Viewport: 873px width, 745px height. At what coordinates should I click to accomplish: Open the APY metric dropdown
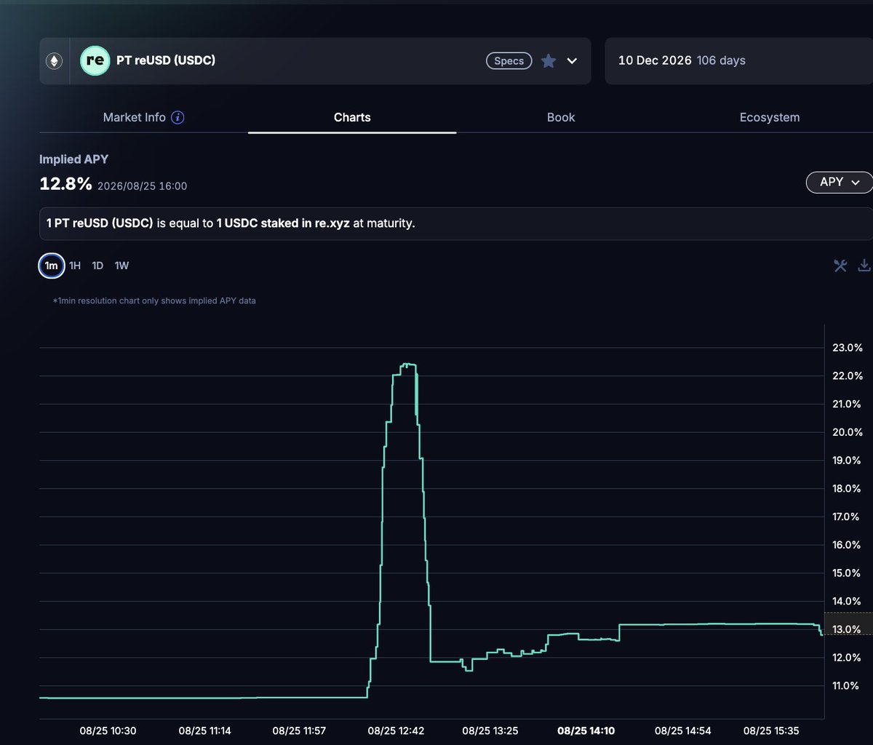[840, 182]
